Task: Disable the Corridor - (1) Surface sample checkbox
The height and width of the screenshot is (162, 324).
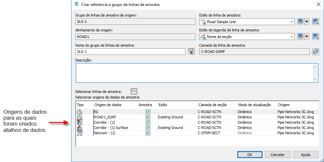Action: click(x=148, y=128)
